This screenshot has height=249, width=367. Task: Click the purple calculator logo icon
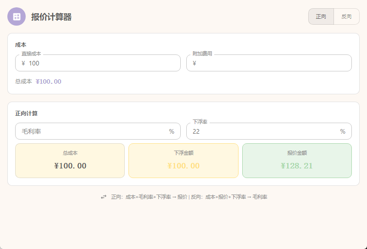pyautogui.click(x=17, y=16)
